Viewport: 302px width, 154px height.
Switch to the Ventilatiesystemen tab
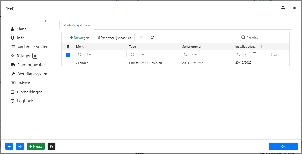(x=77, y=25)
